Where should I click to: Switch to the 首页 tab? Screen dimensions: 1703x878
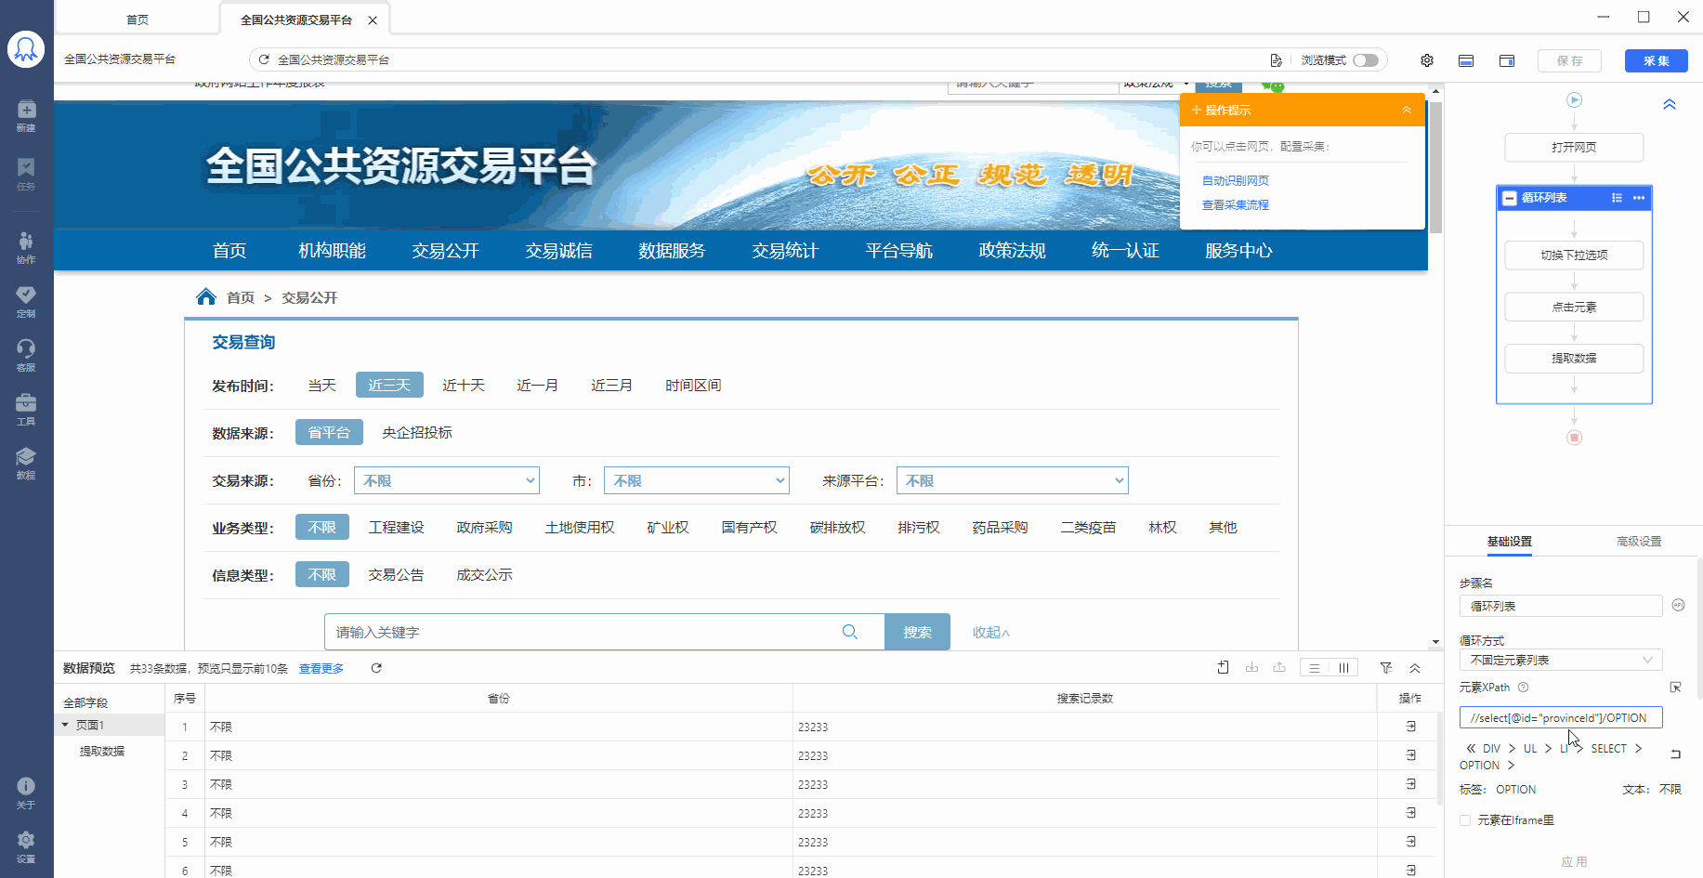(x=138, y=20)
